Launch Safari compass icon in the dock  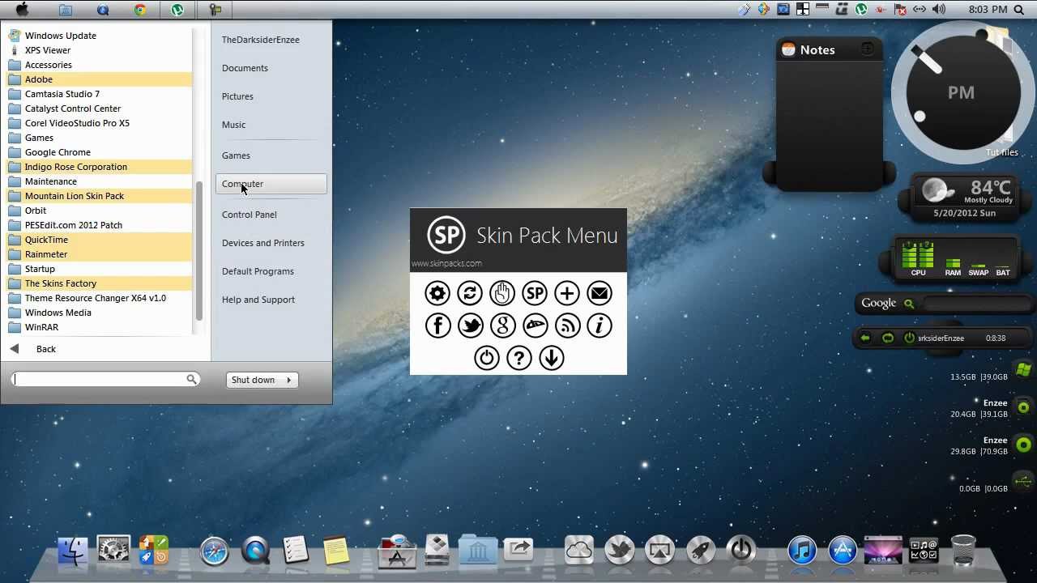click(215, 551)
